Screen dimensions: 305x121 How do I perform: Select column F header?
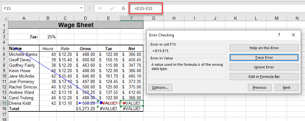(x=132, y=19)
